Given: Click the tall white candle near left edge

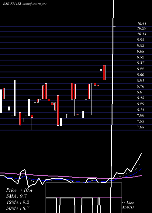Looking at the screenshot, I should 15,98.
